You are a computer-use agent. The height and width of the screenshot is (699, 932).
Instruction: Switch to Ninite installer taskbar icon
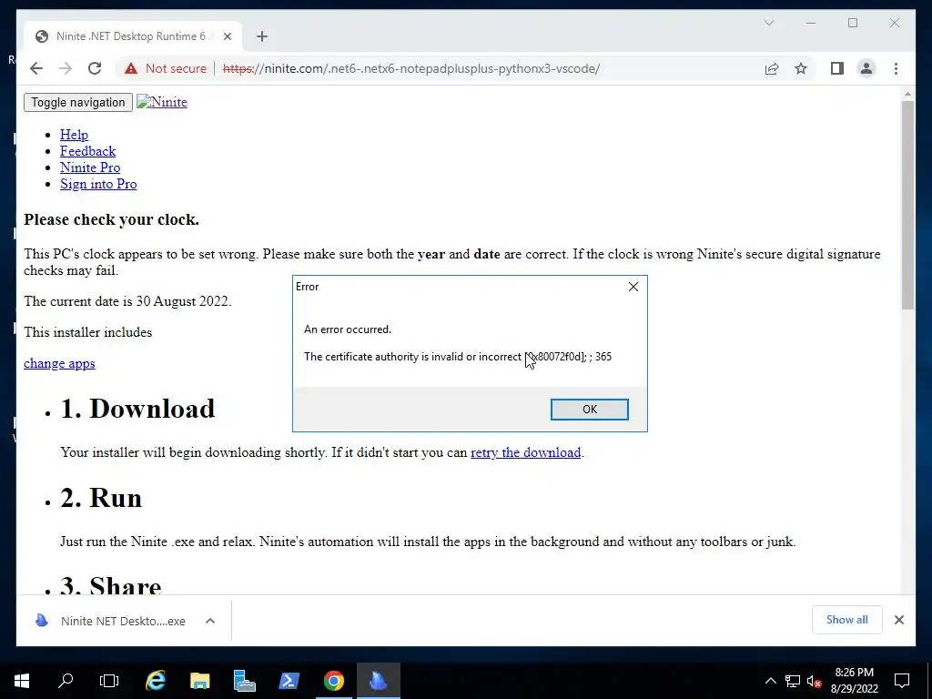coord(378,681)
